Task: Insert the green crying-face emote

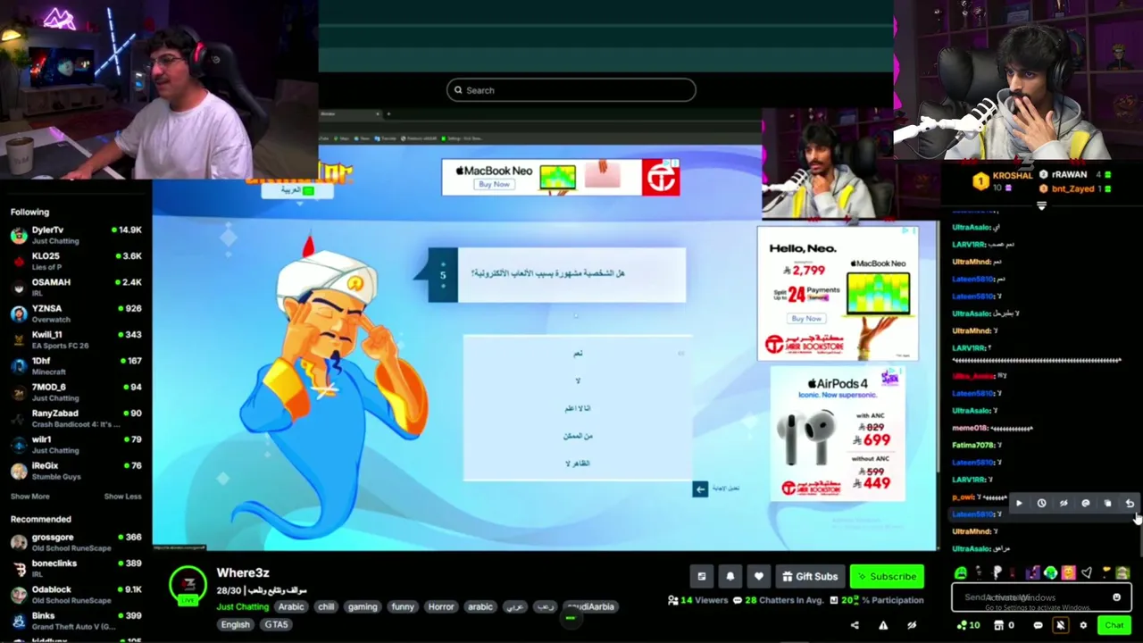Action: point(961,573)
